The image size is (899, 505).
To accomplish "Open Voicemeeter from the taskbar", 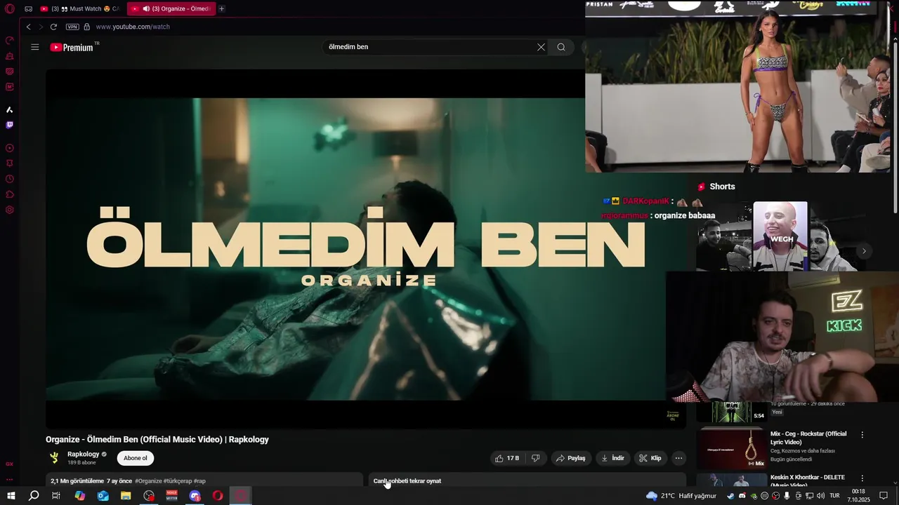I will pos(172,496).
